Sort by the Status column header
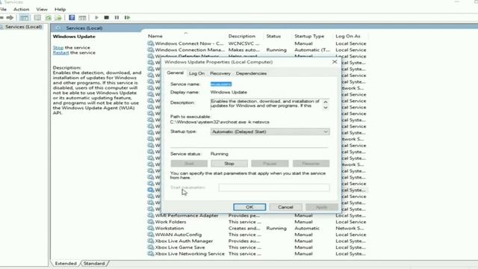Viewport: 478px width, 269px height. [x=273, y=36]
